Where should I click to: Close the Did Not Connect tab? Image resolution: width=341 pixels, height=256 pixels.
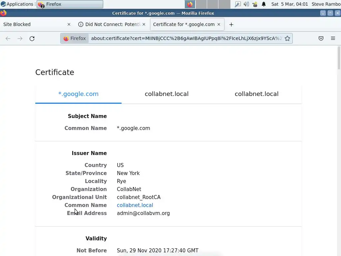pos(144,24)
